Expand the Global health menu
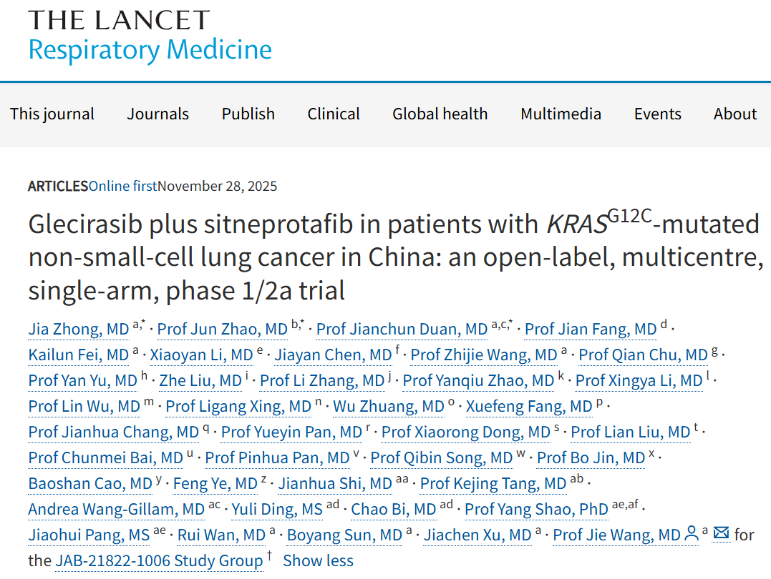771x579 pixels. (x=440, y=114)
